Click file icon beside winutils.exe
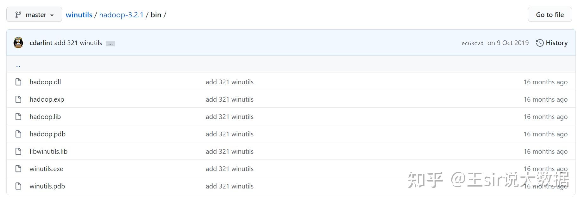Viewport: 584px width, 203px height. coord(19,169)
